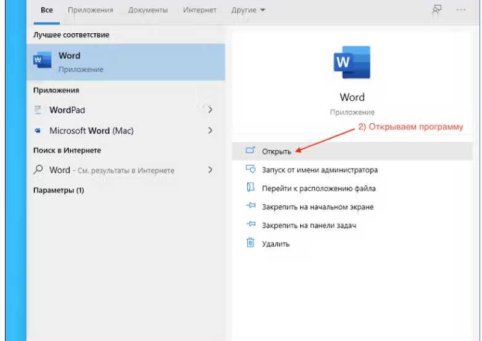Open Параметры (1) section
This screenshot has height=341, width=482.
59,190
